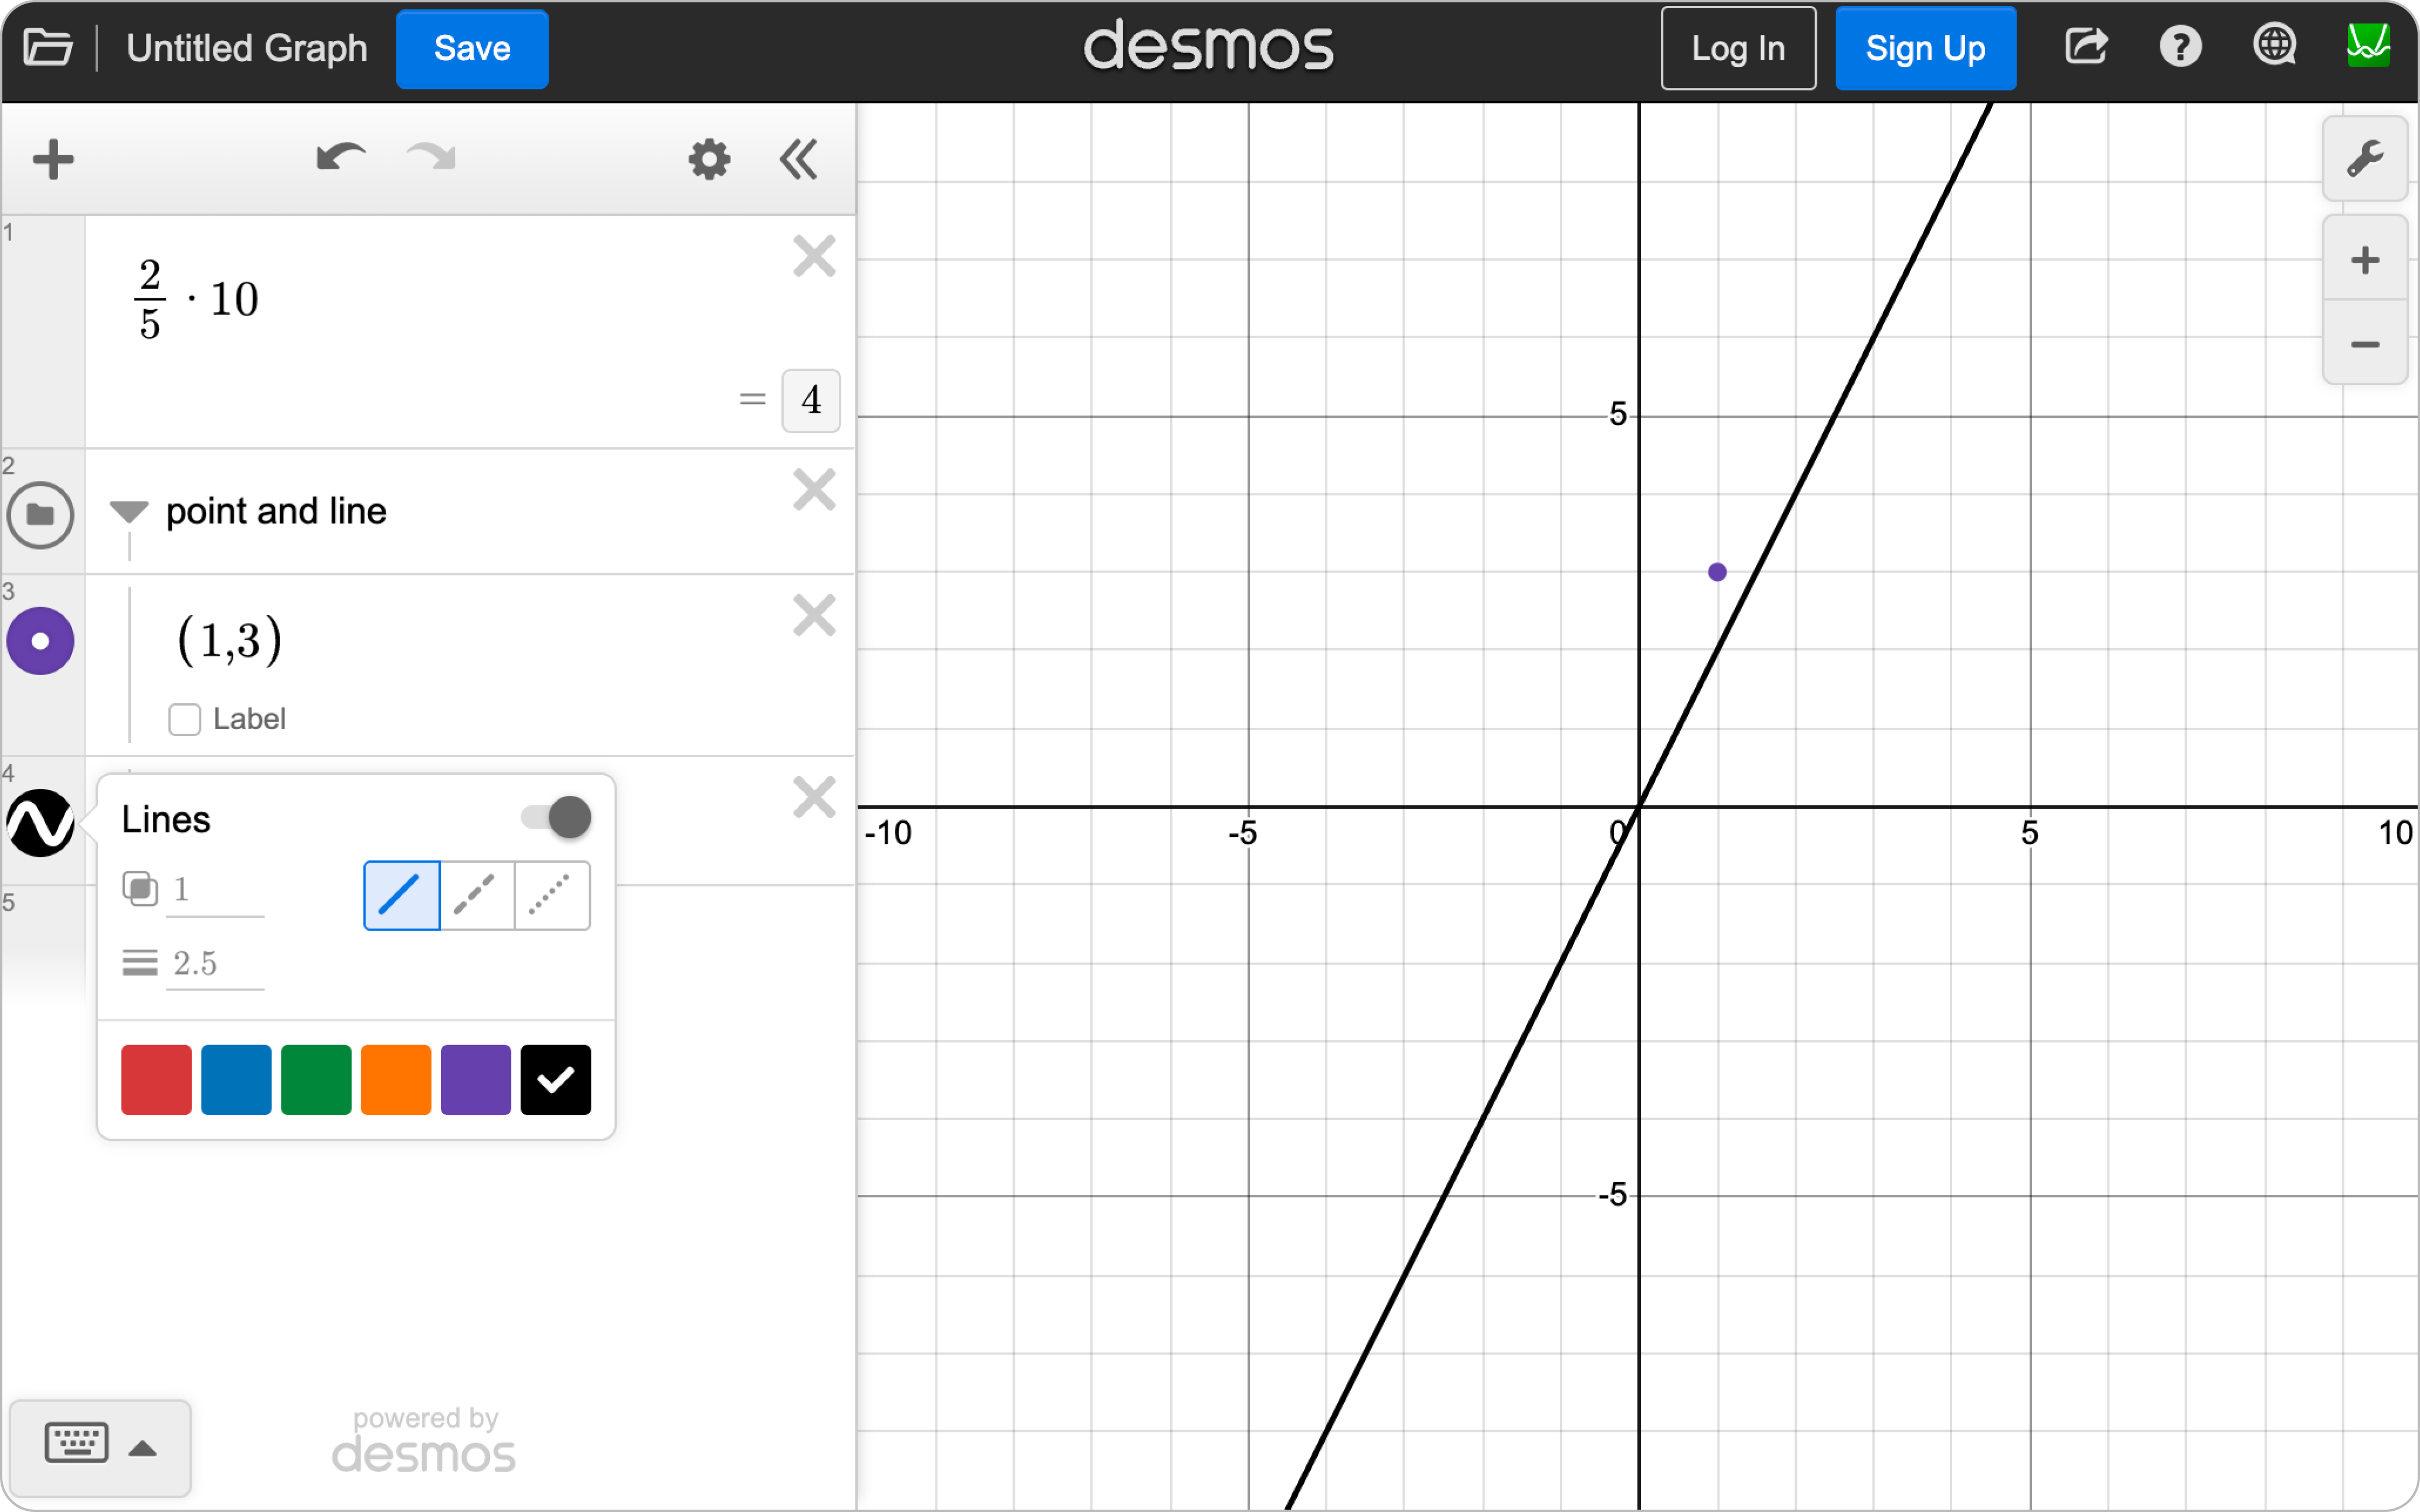Toggle the black curve icon on row 4
The image size is (2420, 1512).
click(40, 823)
